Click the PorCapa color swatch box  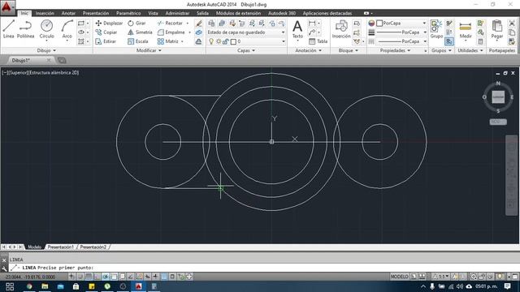click(x=379, y=24)
